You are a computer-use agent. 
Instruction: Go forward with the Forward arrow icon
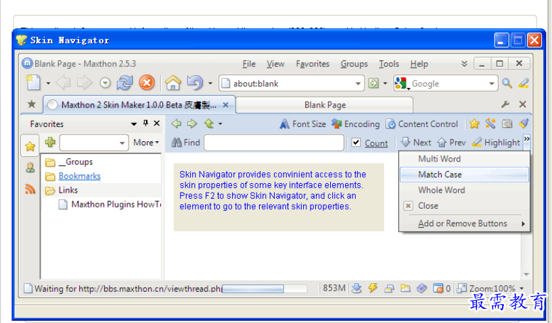coord(85,83)
